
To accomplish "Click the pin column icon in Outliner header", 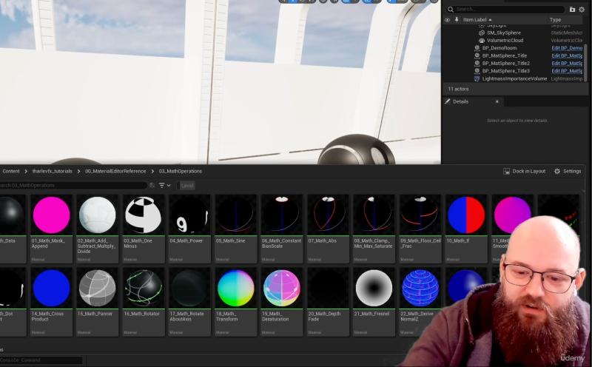I will pyautogui.click(x=456, y=20).
